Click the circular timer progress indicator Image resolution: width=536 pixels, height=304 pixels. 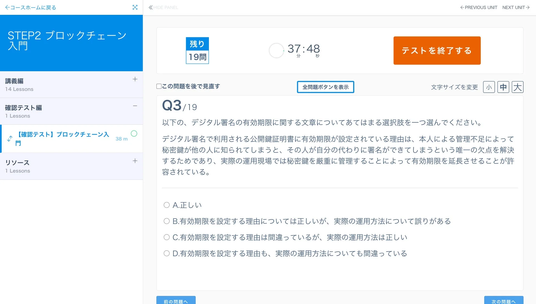pyautogui.click(x=276, y=50)
